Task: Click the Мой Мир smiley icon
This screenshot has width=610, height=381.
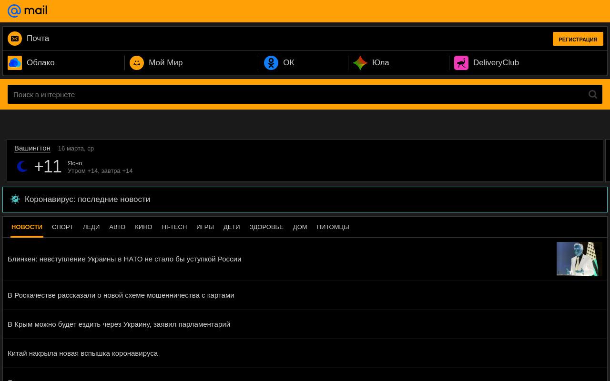Action: pyautogui.click(x=137, y=63)
